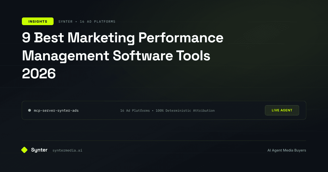Open the syntermedia.ai link
The width and height of the screenshot is (328, 172).
pos(67,150)
